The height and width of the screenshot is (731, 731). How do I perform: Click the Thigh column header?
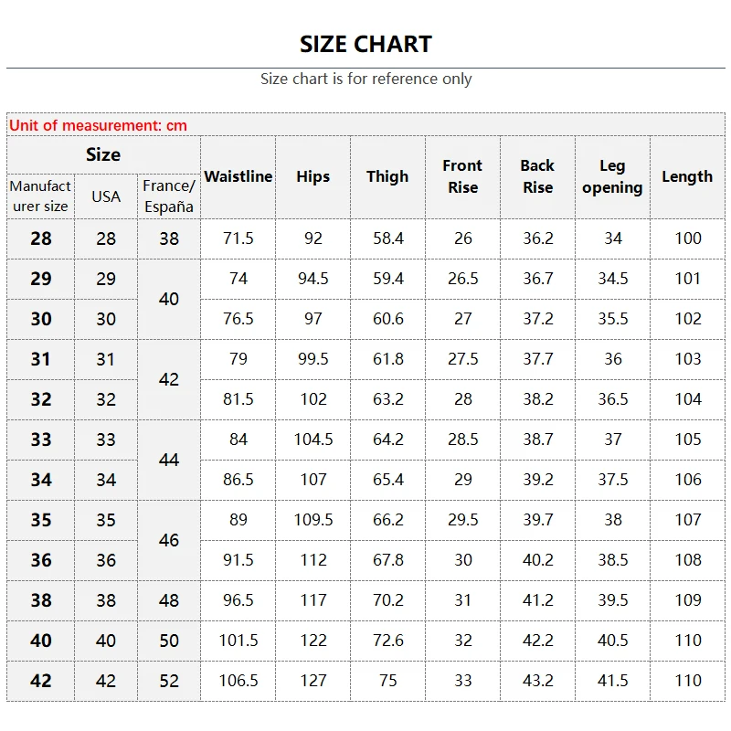click(387, 176)
